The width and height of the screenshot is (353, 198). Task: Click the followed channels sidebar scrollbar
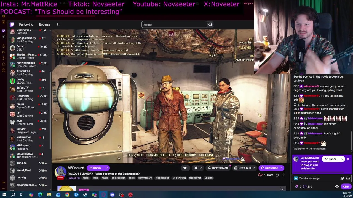[x=50, y=110]
